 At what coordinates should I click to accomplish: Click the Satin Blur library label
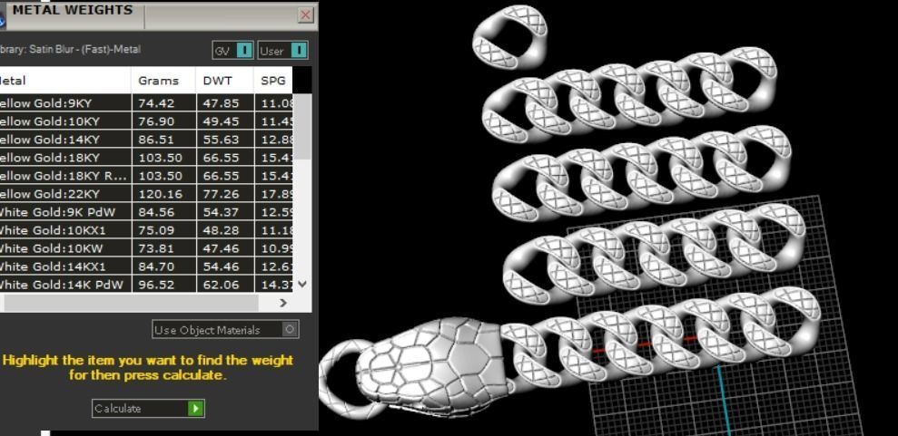(x=70, y=49)
